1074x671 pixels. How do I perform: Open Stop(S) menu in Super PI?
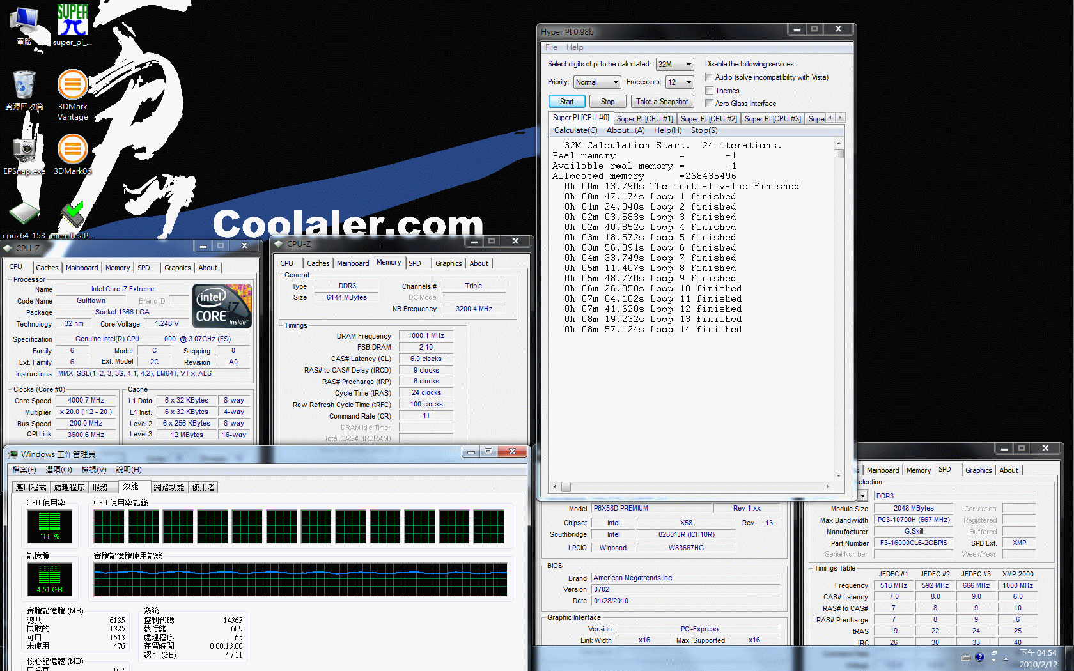click(x=704, y=130)
